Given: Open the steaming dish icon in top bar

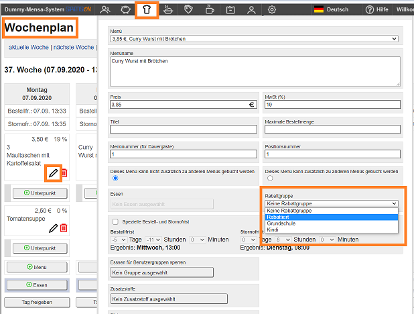Looking at the screenshot, I should pos(168,10).
